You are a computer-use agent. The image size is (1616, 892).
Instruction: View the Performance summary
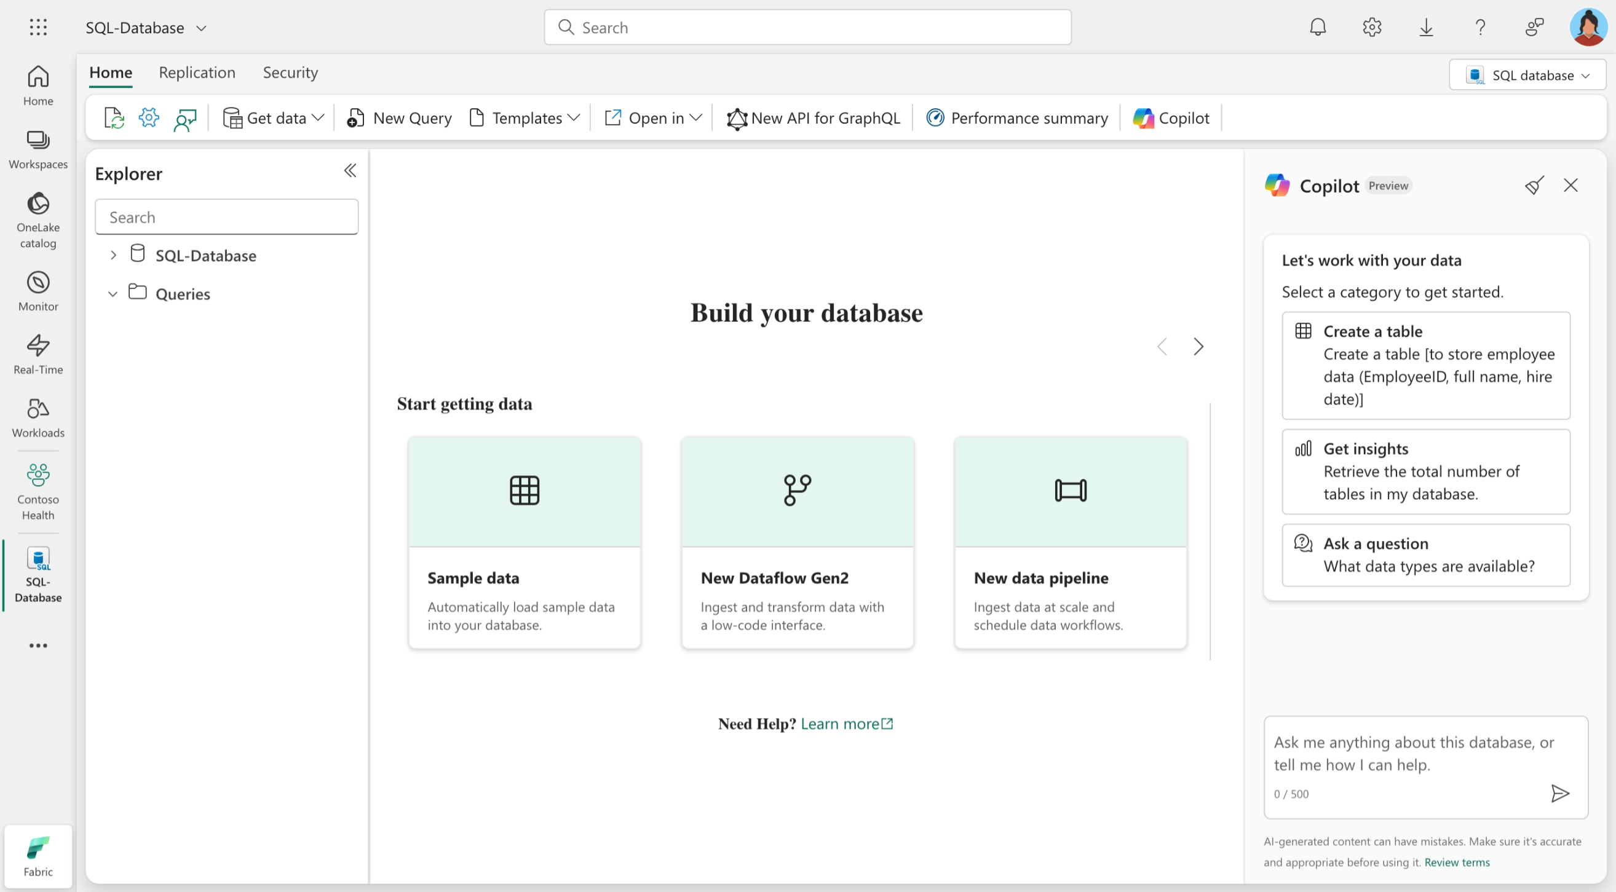tap(1016, 118)
